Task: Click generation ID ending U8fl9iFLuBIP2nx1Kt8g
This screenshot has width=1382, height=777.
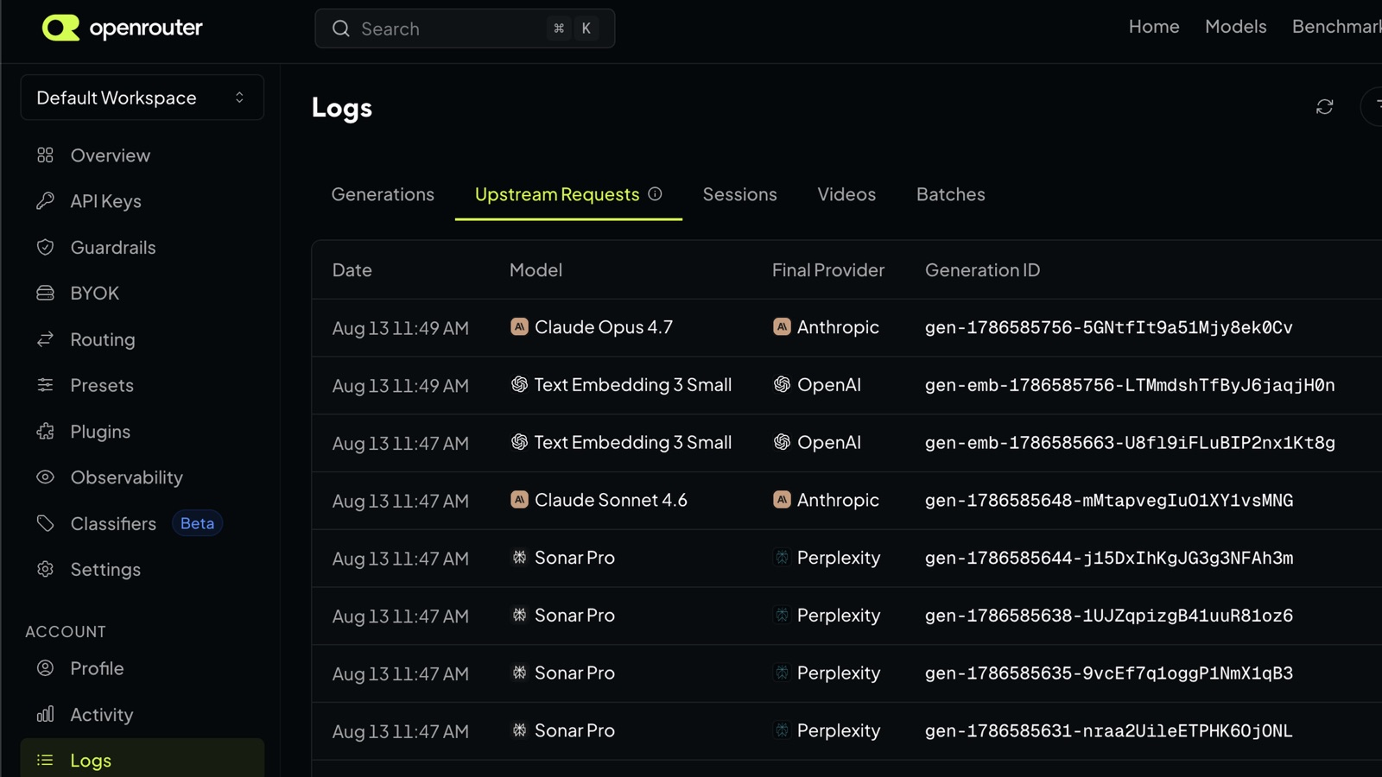Action: click(x=1130, y=443)
